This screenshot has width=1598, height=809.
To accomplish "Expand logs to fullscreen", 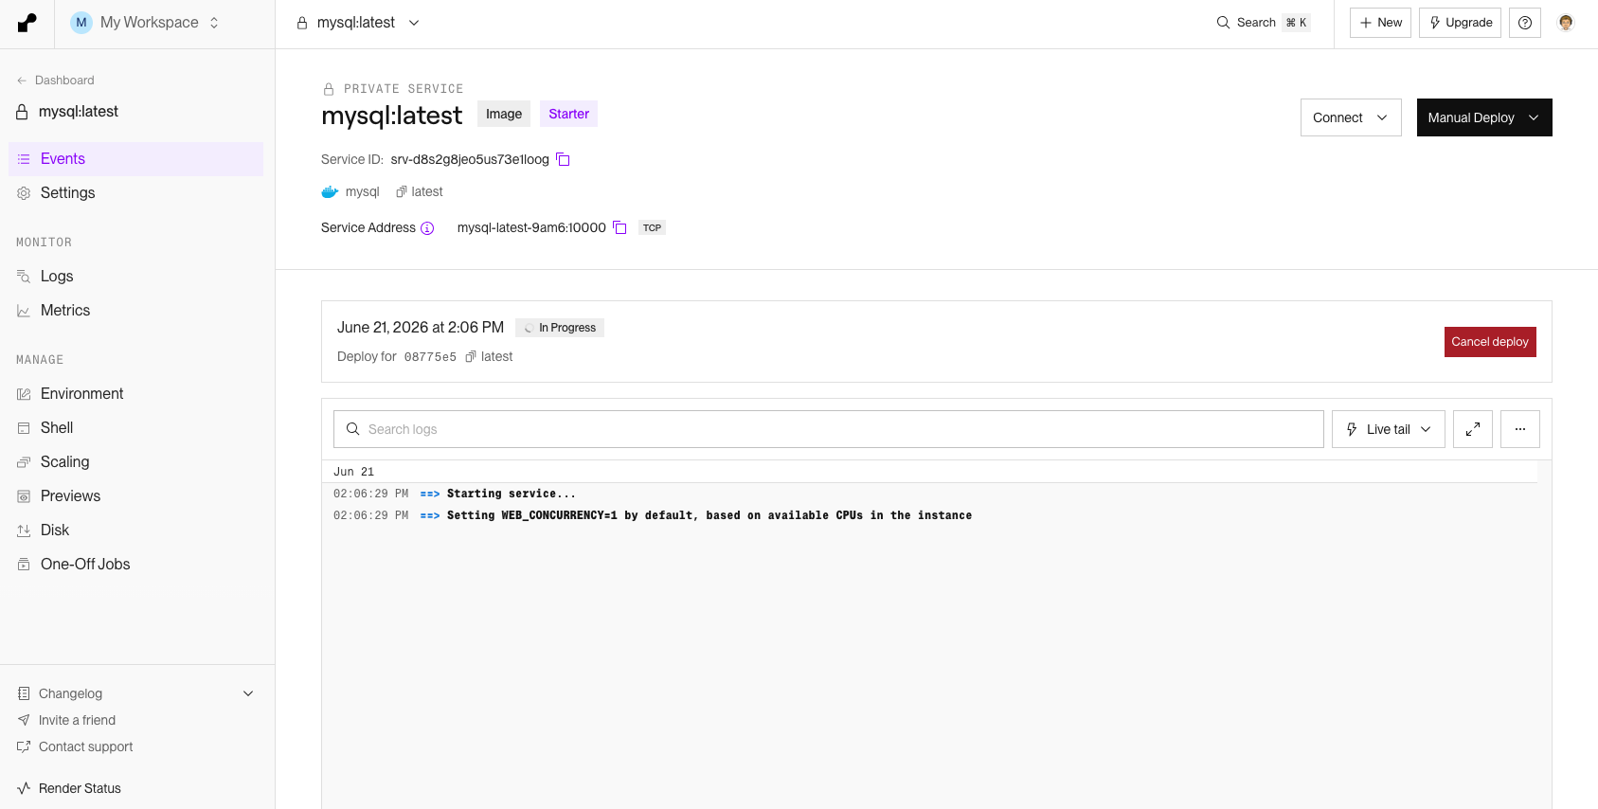I will pos(1473,429).
